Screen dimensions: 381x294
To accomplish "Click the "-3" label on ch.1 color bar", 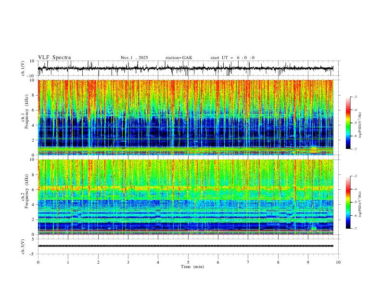I will click(355, 97).
